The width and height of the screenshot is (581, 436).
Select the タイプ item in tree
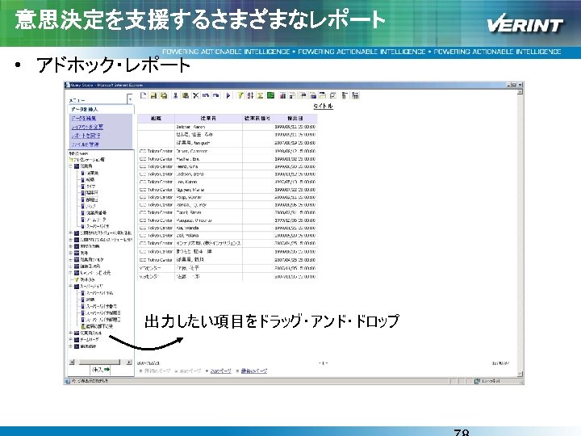[90, 187]
